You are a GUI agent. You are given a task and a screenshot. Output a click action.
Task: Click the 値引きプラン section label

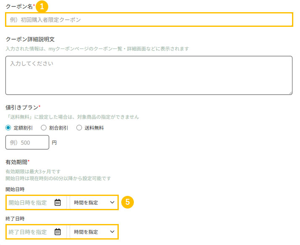(x=22, y=107)
